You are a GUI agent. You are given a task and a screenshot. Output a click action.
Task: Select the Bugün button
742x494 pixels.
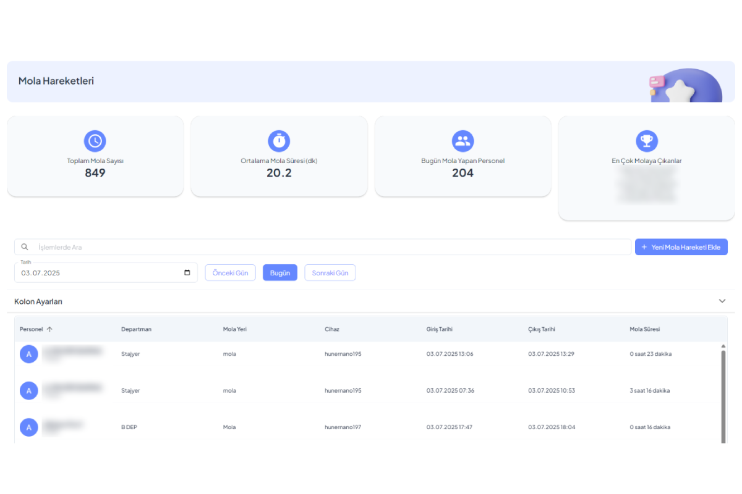[279, 273]
